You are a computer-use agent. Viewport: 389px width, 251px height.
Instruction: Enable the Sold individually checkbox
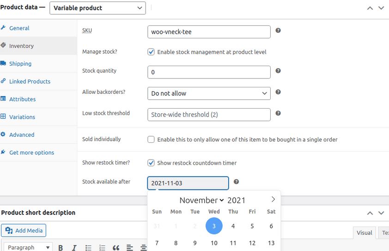click(151, 139)
